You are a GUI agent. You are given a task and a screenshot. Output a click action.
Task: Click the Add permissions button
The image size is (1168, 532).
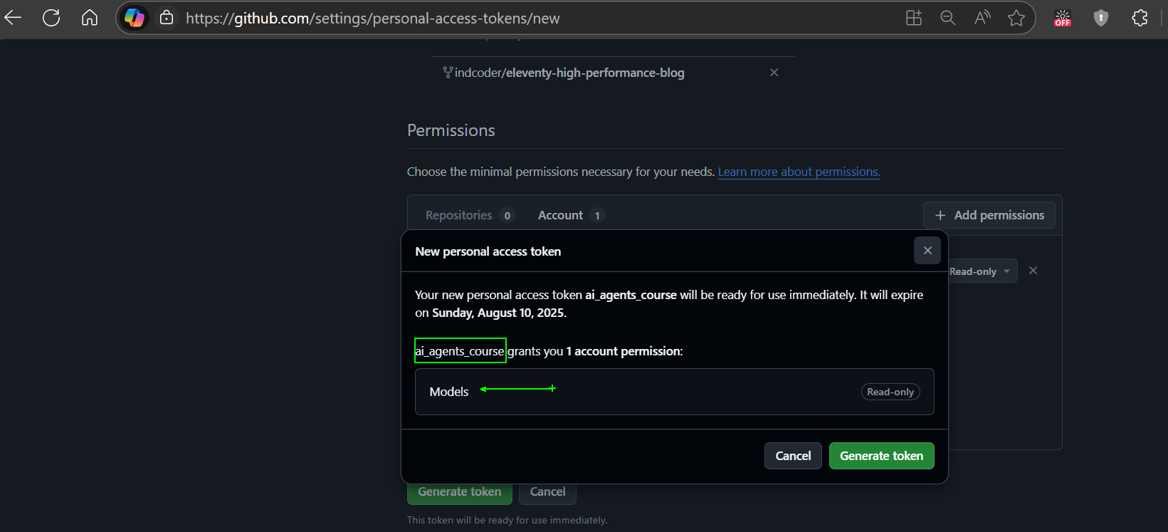989,215
